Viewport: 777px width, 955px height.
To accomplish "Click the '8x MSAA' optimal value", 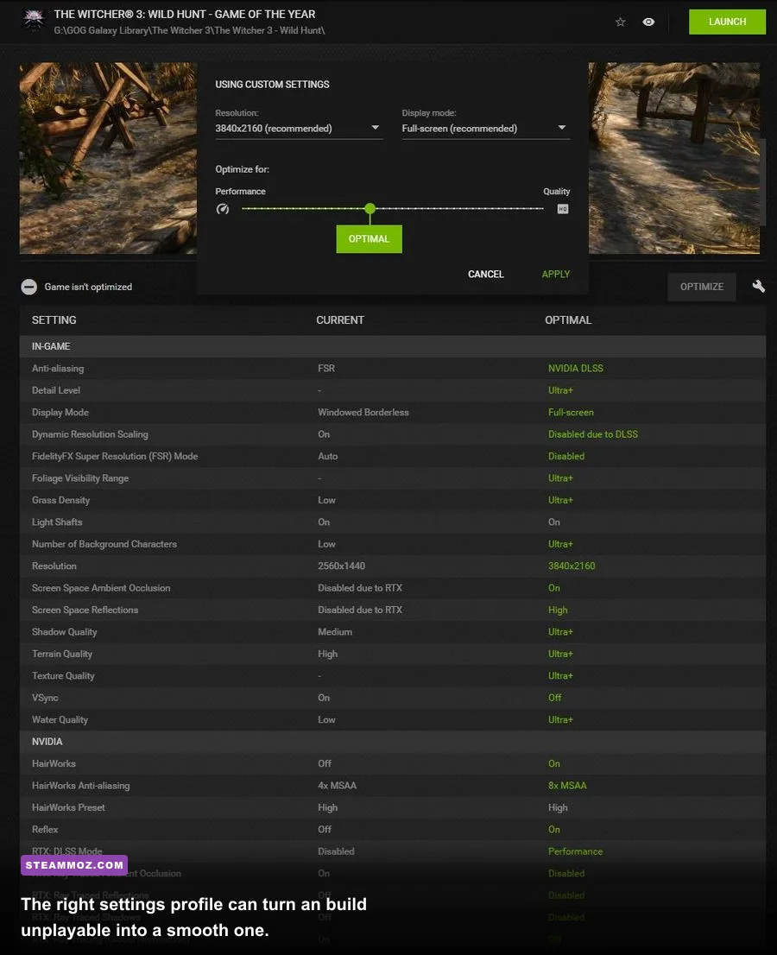I will point(567,785).
